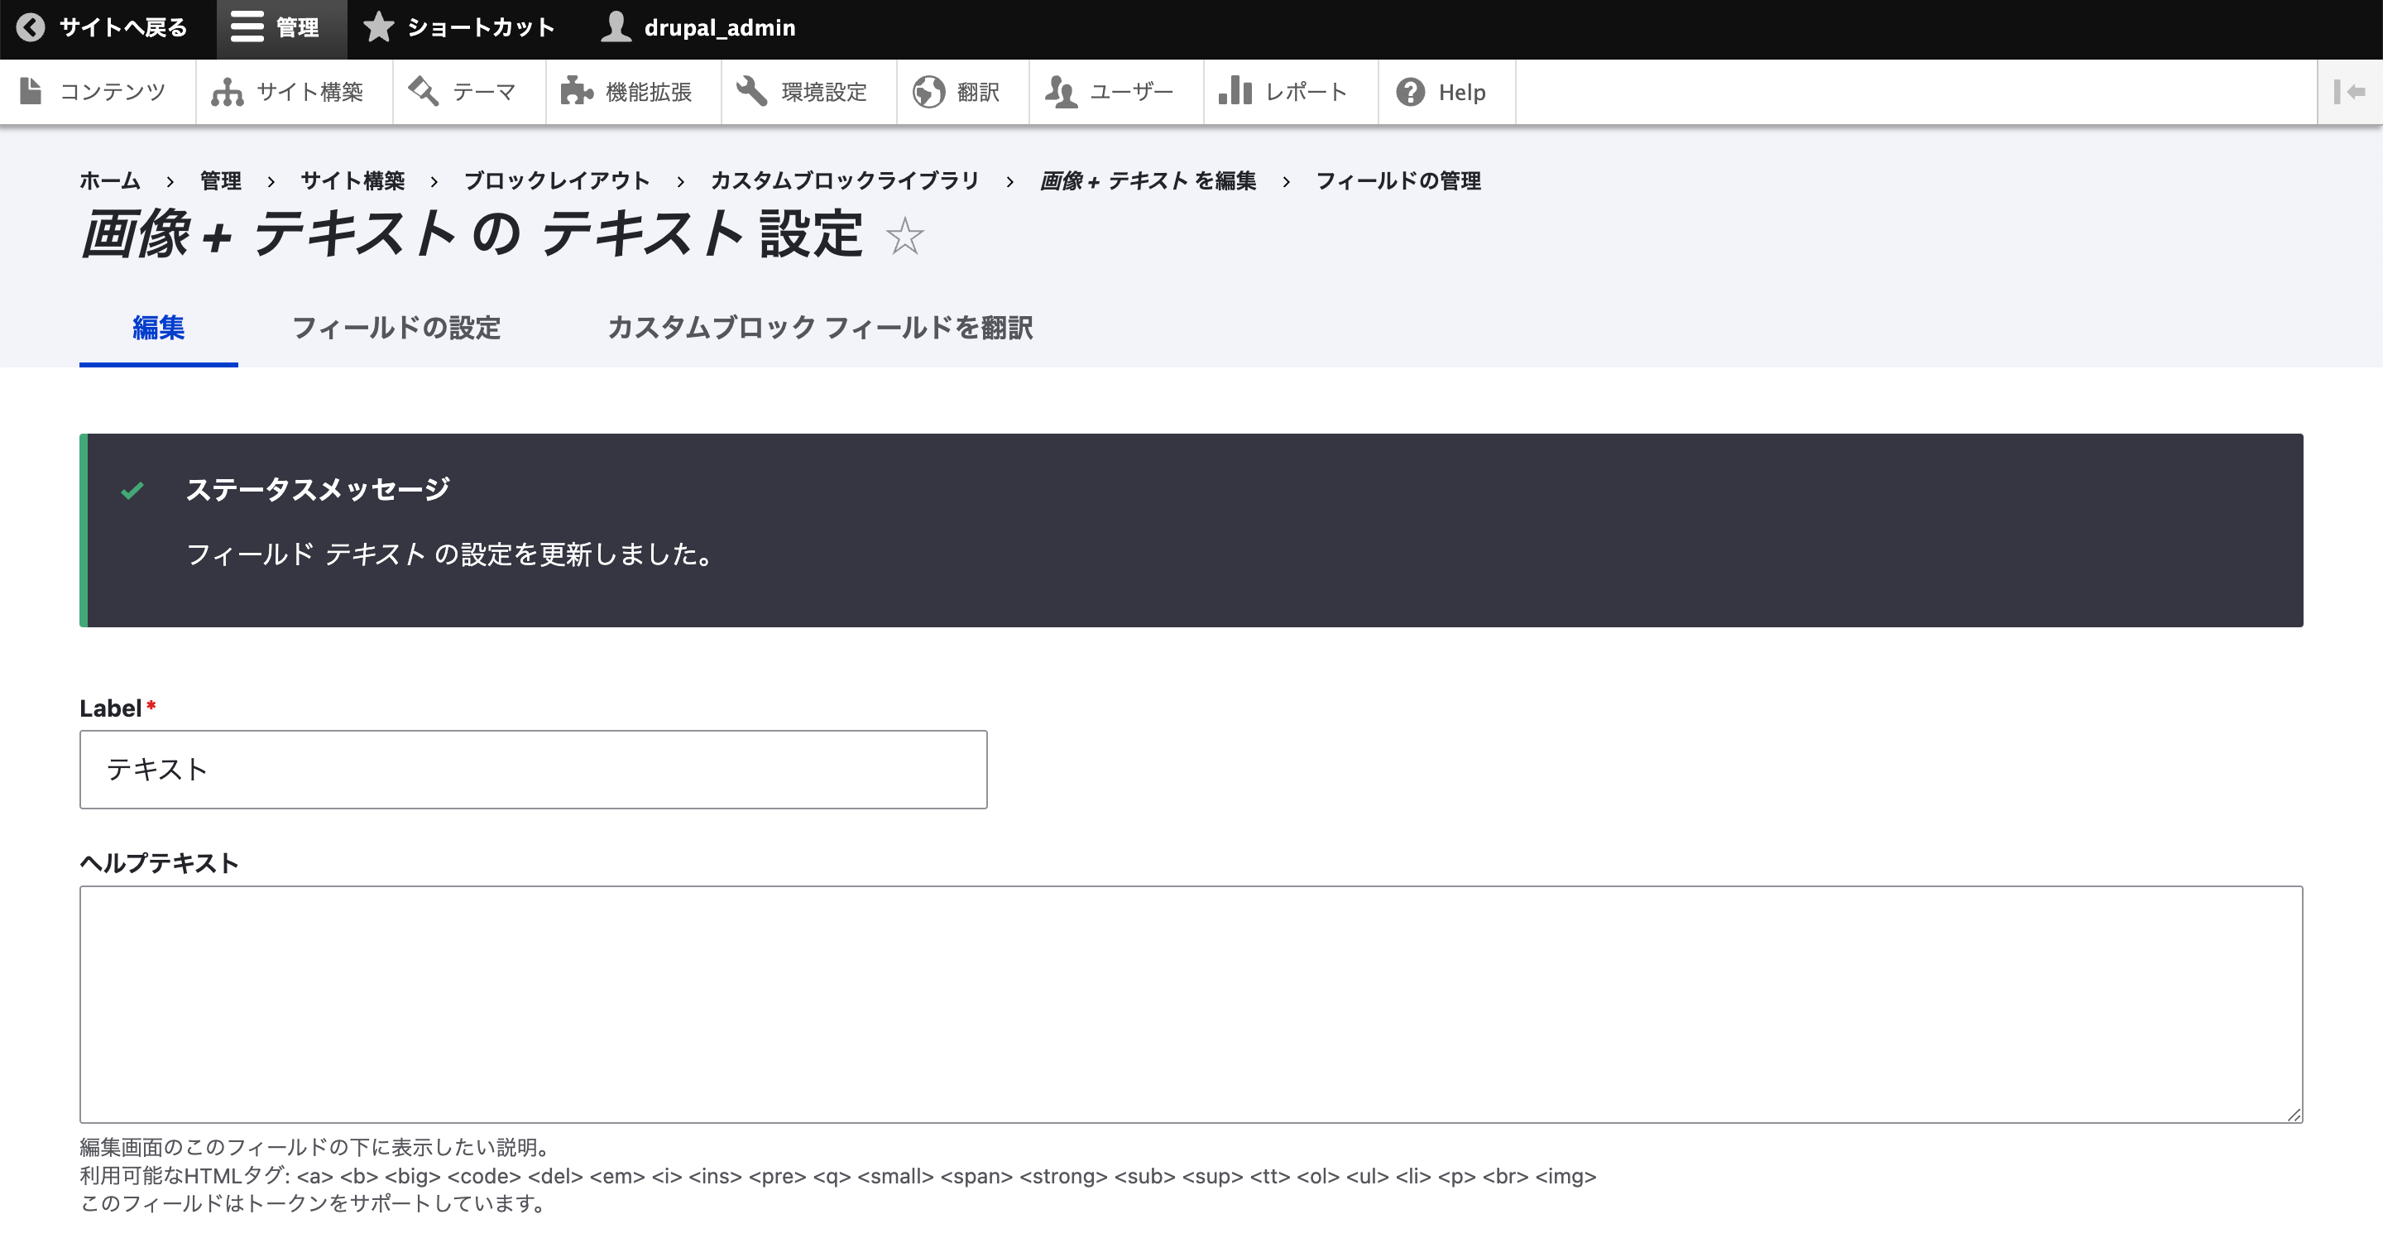Click into the ヘルプテキスト textarea
Image resolution: width=2383 pixels, height=1243 pixels.
(x=1191, y=1004)
